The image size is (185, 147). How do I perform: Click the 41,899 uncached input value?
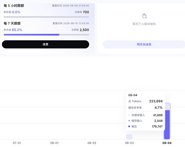point(158,115)
